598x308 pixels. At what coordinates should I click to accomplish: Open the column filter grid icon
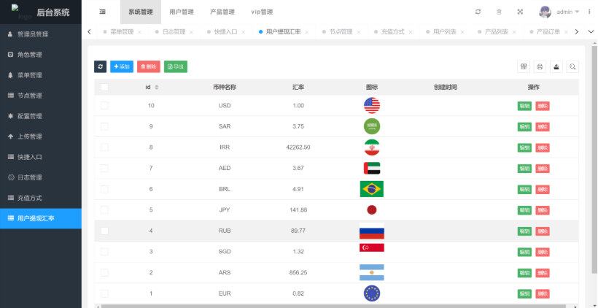524,67
